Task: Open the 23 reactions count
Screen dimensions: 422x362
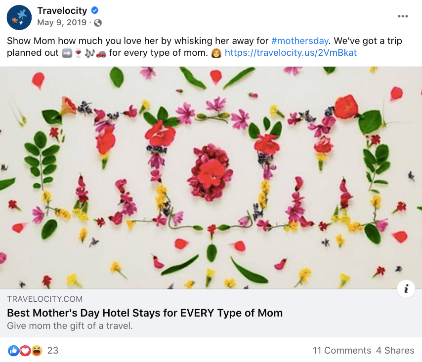Action: click(53, 351)
